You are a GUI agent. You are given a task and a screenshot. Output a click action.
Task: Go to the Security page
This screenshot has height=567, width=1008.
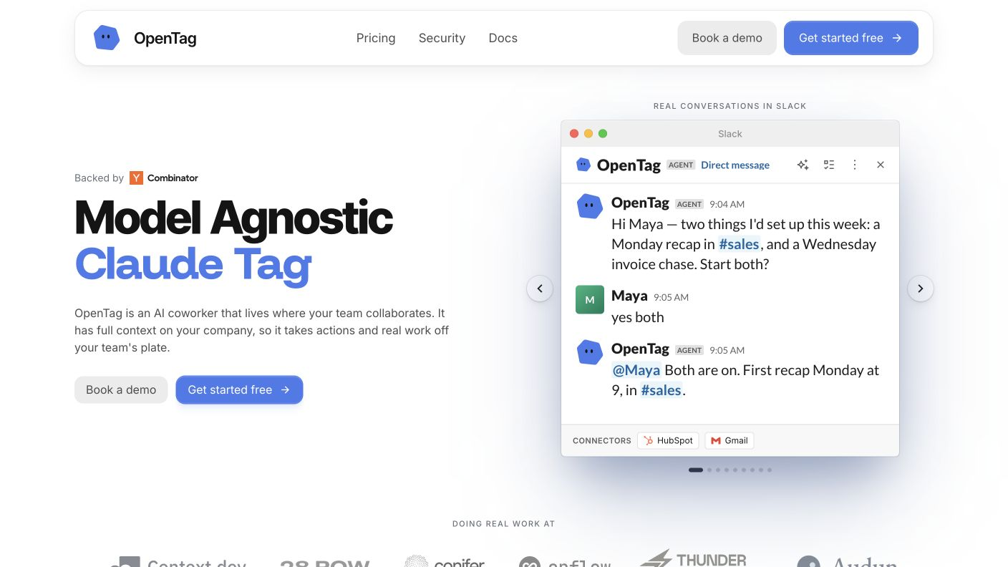coord(442,38)
